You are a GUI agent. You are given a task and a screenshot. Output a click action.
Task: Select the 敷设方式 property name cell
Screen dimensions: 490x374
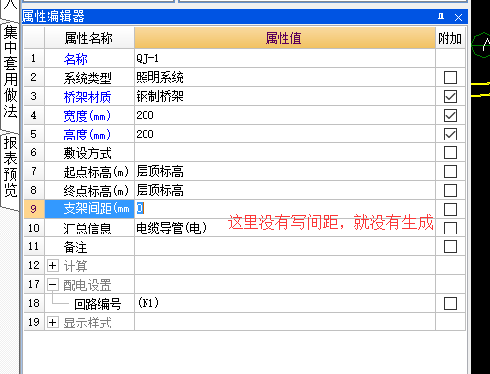(89, 153)
